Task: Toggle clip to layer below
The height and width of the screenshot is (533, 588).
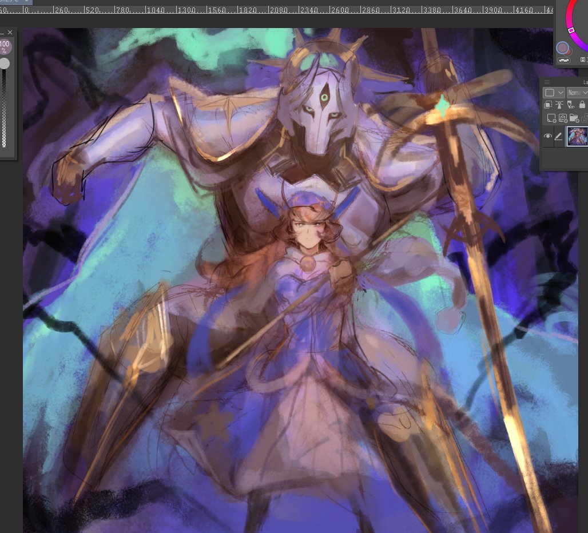Action: (548, 105)
